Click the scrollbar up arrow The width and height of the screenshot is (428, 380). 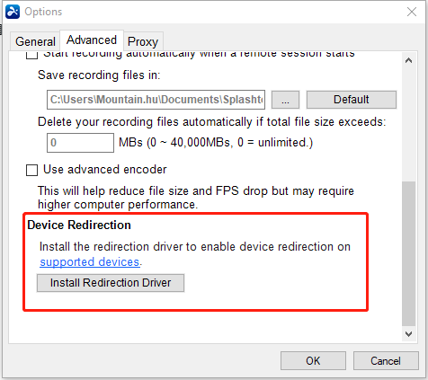tap(408, 61)
